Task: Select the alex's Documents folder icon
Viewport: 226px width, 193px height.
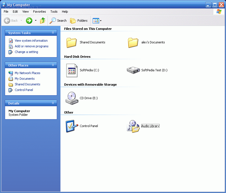Action: click(133, 43)
